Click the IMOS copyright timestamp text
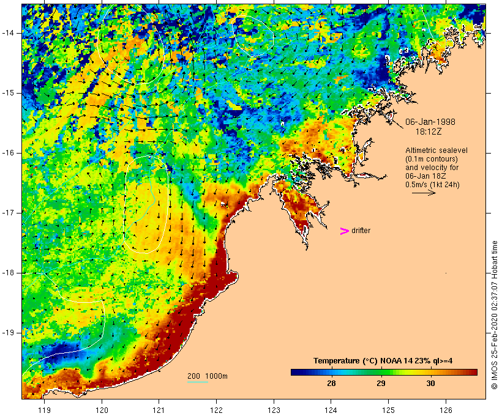The image size is (502, 416). (494, 315)
